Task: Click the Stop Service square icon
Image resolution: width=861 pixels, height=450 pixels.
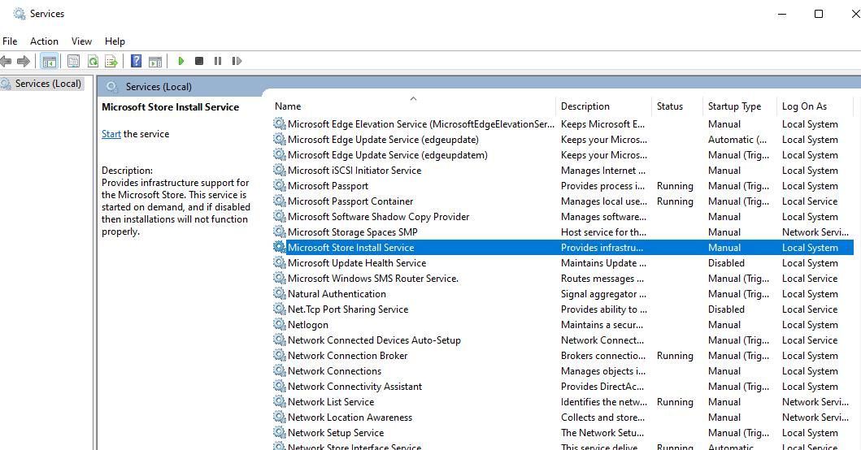Action: [199, 61]
